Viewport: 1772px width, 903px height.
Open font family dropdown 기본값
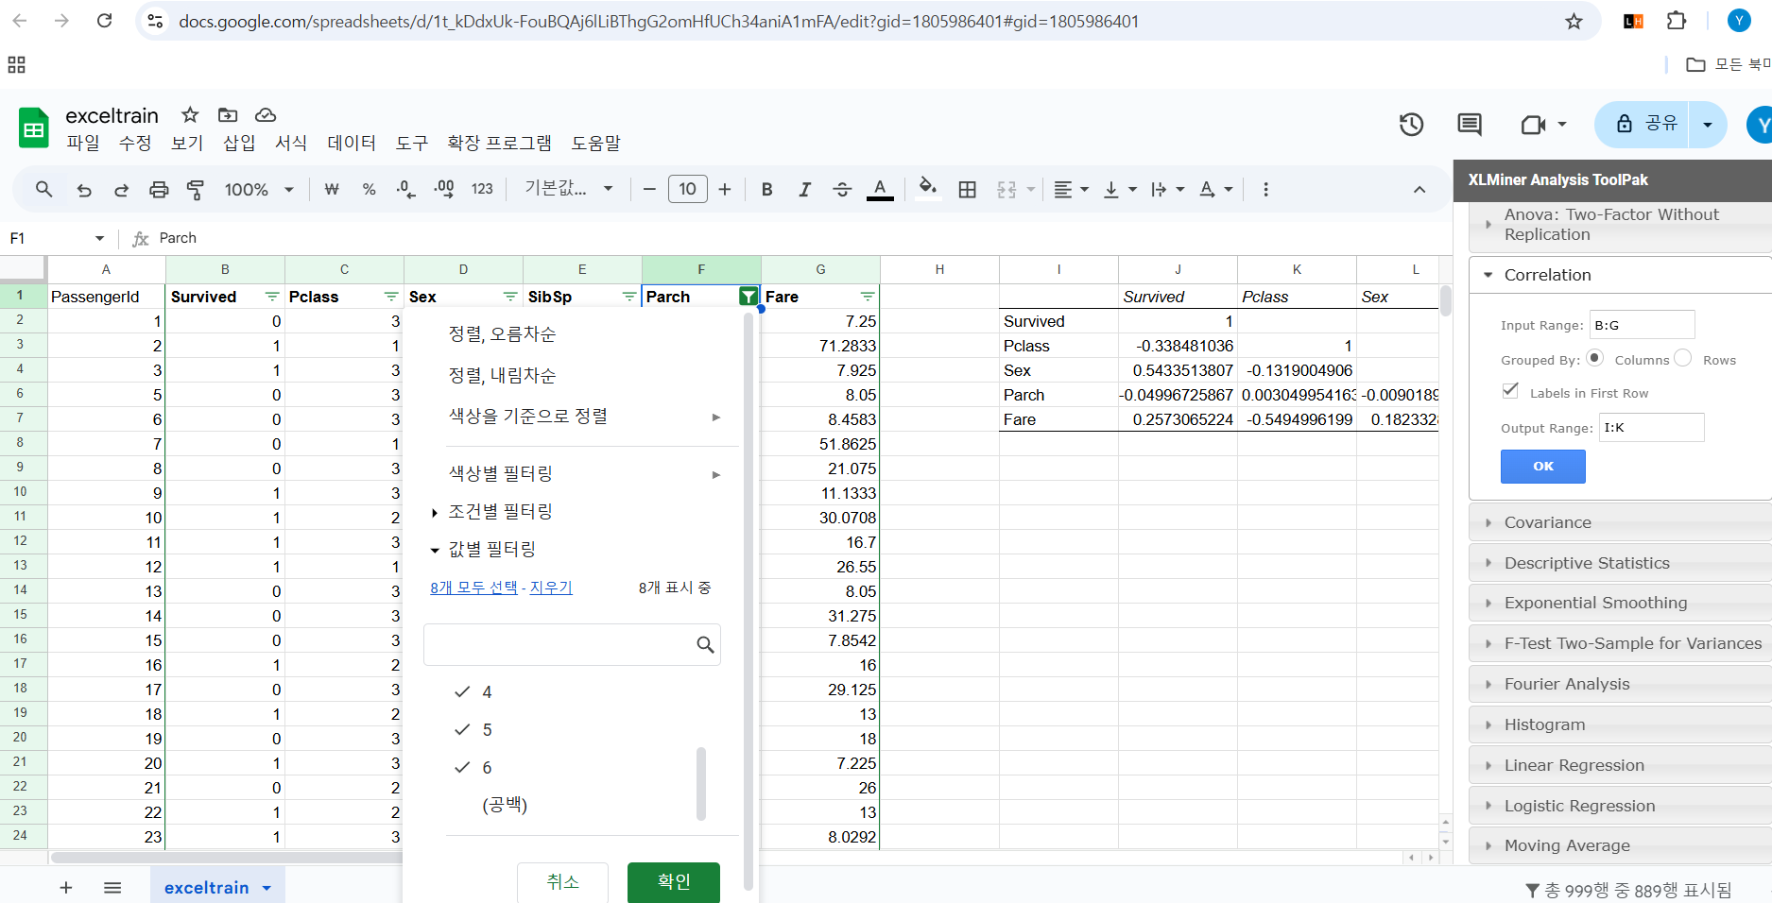569,189
